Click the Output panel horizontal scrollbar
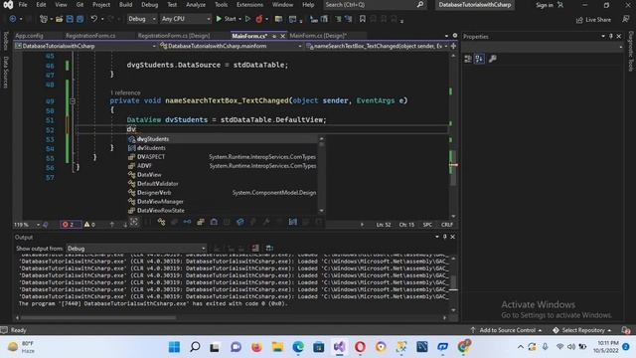636x358 pixels. click(x=232, y=318)
